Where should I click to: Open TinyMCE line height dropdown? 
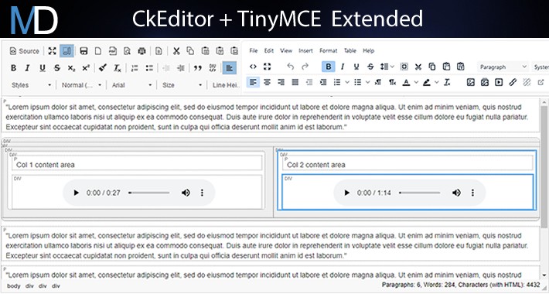(x=387, y=67)
